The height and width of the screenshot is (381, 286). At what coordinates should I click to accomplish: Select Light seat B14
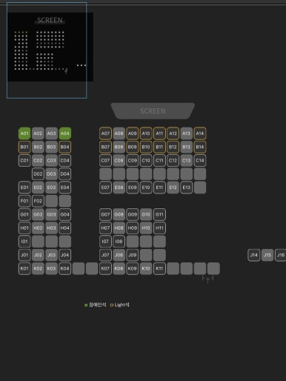(200, 147)
